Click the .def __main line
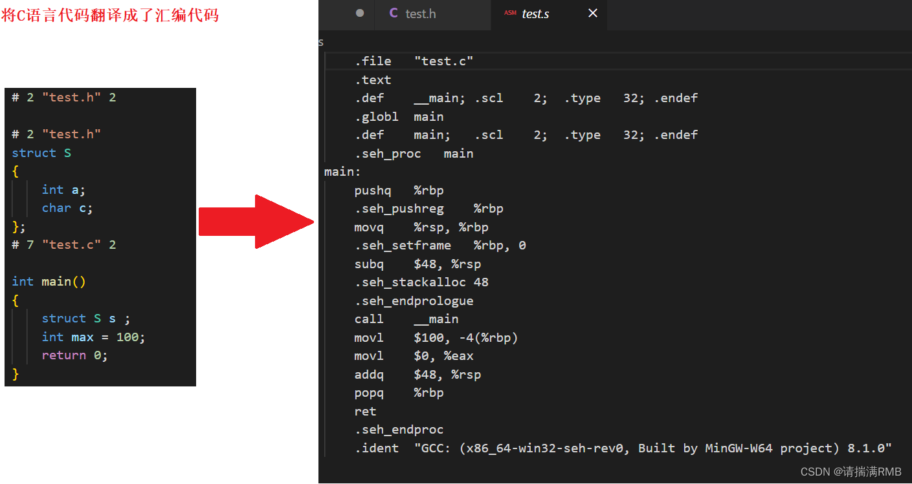The image size is (912, 484). 526,98
